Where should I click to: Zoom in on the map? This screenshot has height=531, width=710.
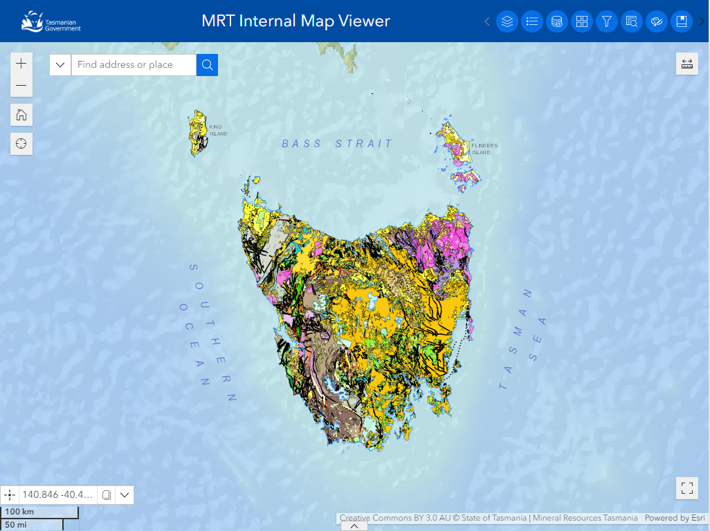click(21, 64)
